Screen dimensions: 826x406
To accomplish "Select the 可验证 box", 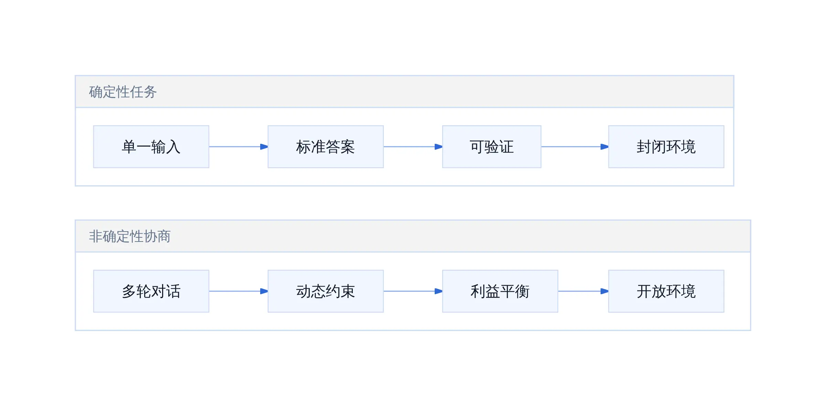I will pos(492,147).
